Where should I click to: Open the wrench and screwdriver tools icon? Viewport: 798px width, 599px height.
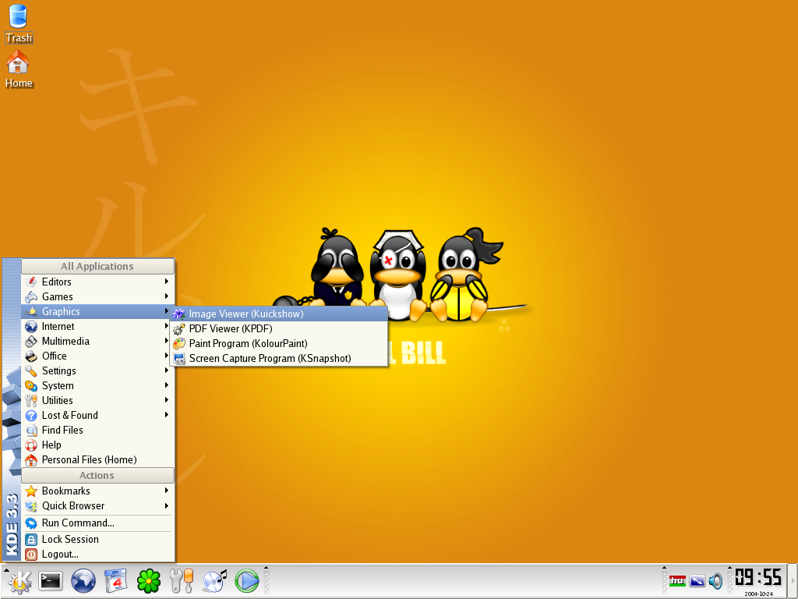(x=181, y=581)
